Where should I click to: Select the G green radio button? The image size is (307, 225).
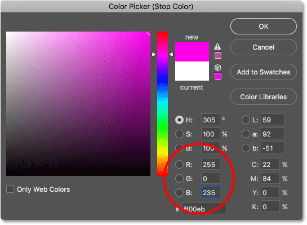point(179,179)
